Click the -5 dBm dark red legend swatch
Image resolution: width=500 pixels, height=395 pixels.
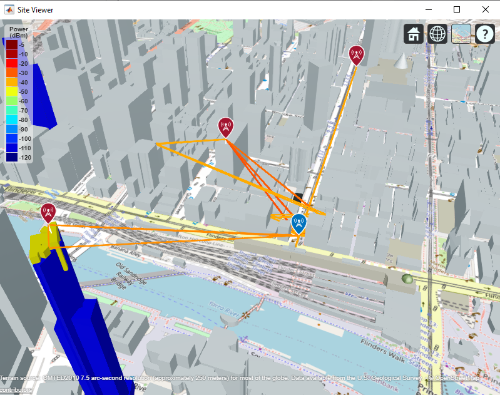[12, 44]
